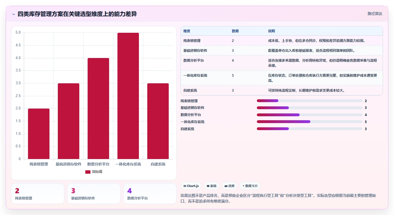Image resolution: width=394 pixels, height=215 pixels.
Task: Open the stat card showing 4 数据分析平台
Action: 150,193
